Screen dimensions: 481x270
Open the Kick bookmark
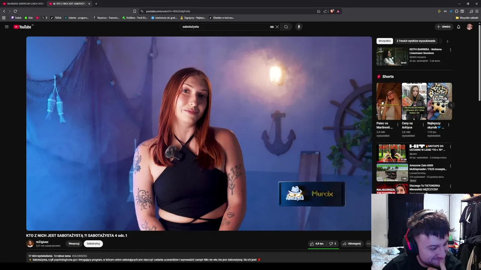(29, 18)
